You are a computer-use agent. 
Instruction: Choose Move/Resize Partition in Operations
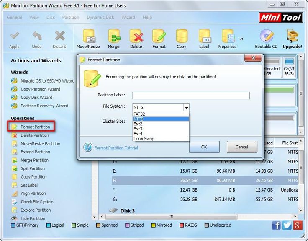point(41,144)
